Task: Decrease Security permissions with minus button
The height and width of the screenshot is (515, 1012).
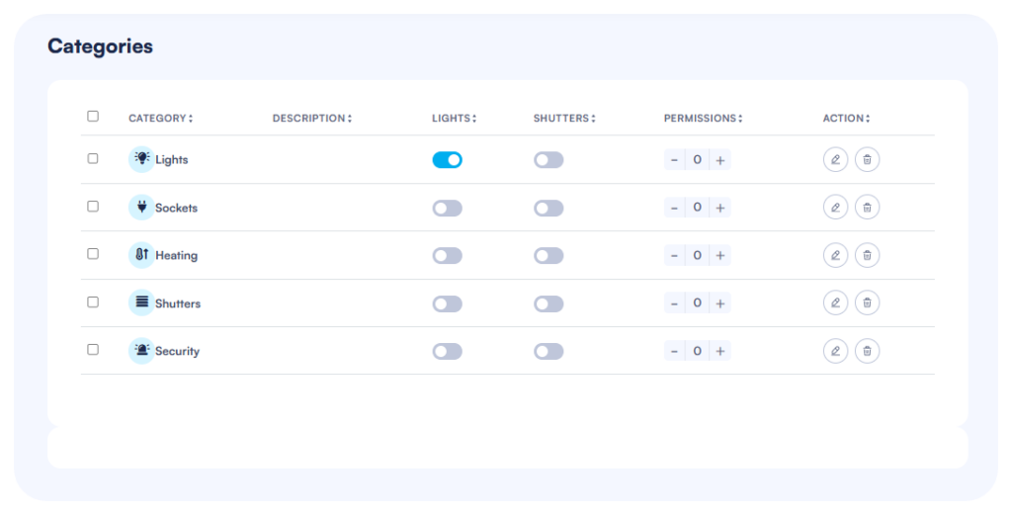Action: (x=674, y=351)
